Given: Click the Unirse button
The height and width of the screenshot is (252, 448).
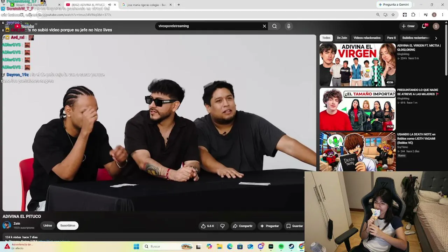Looking at the screenshot, I should (48, 226).
